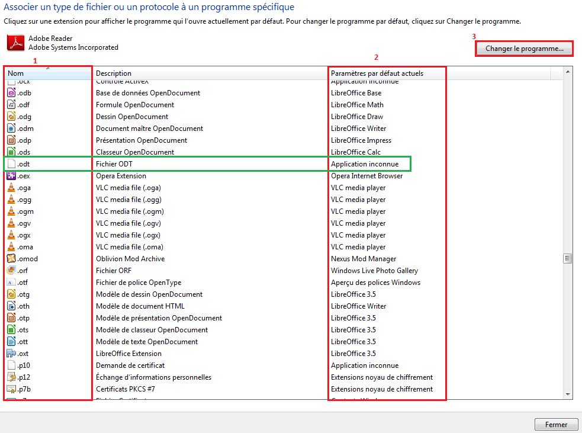Click 'LibreOffice Calc' default program cell
582x433 pixels.
click(x=356, y=152)
